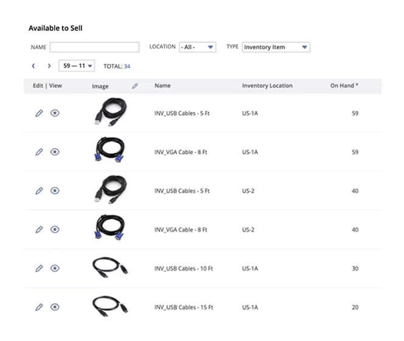Screen dimensions: 404x341
Task: Open the Location dropdown set to All
Action: 198,47
